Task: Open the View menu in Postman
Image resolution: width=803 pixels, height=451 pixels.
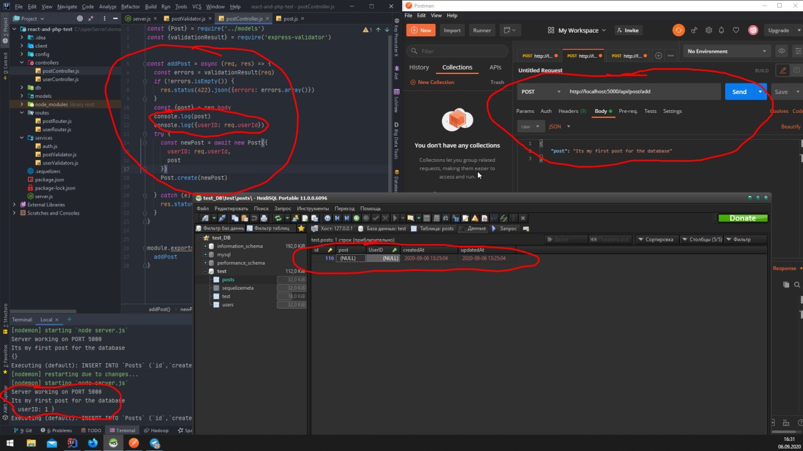Action: tap(436, 15)
